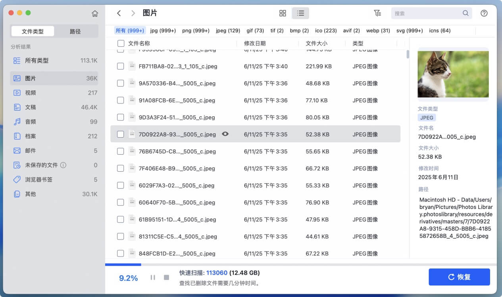Image resolution: width=502 pixels, height=297 pixels.
Task: Switch to grid view layout
Action: coord(283,13)
